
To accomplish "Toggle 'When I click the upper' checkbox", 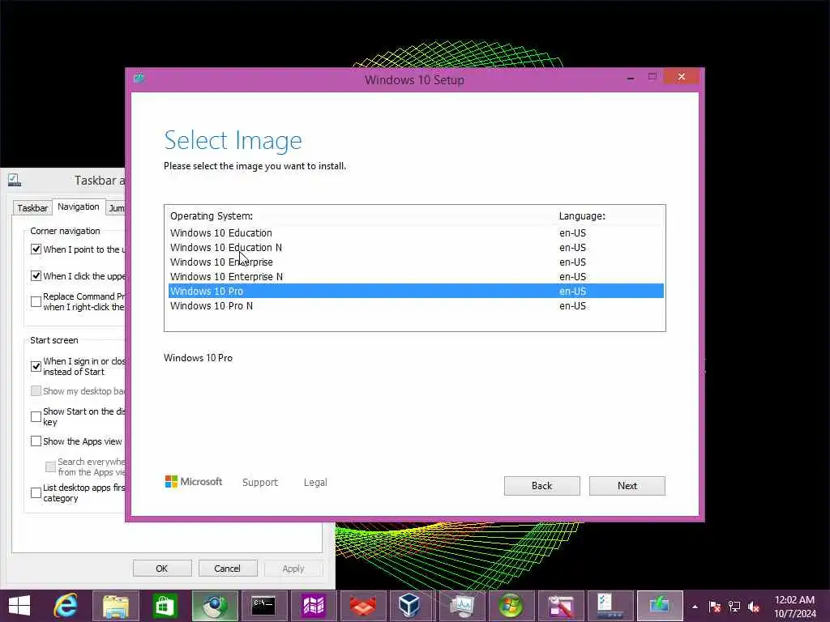I will pos(36,275).
